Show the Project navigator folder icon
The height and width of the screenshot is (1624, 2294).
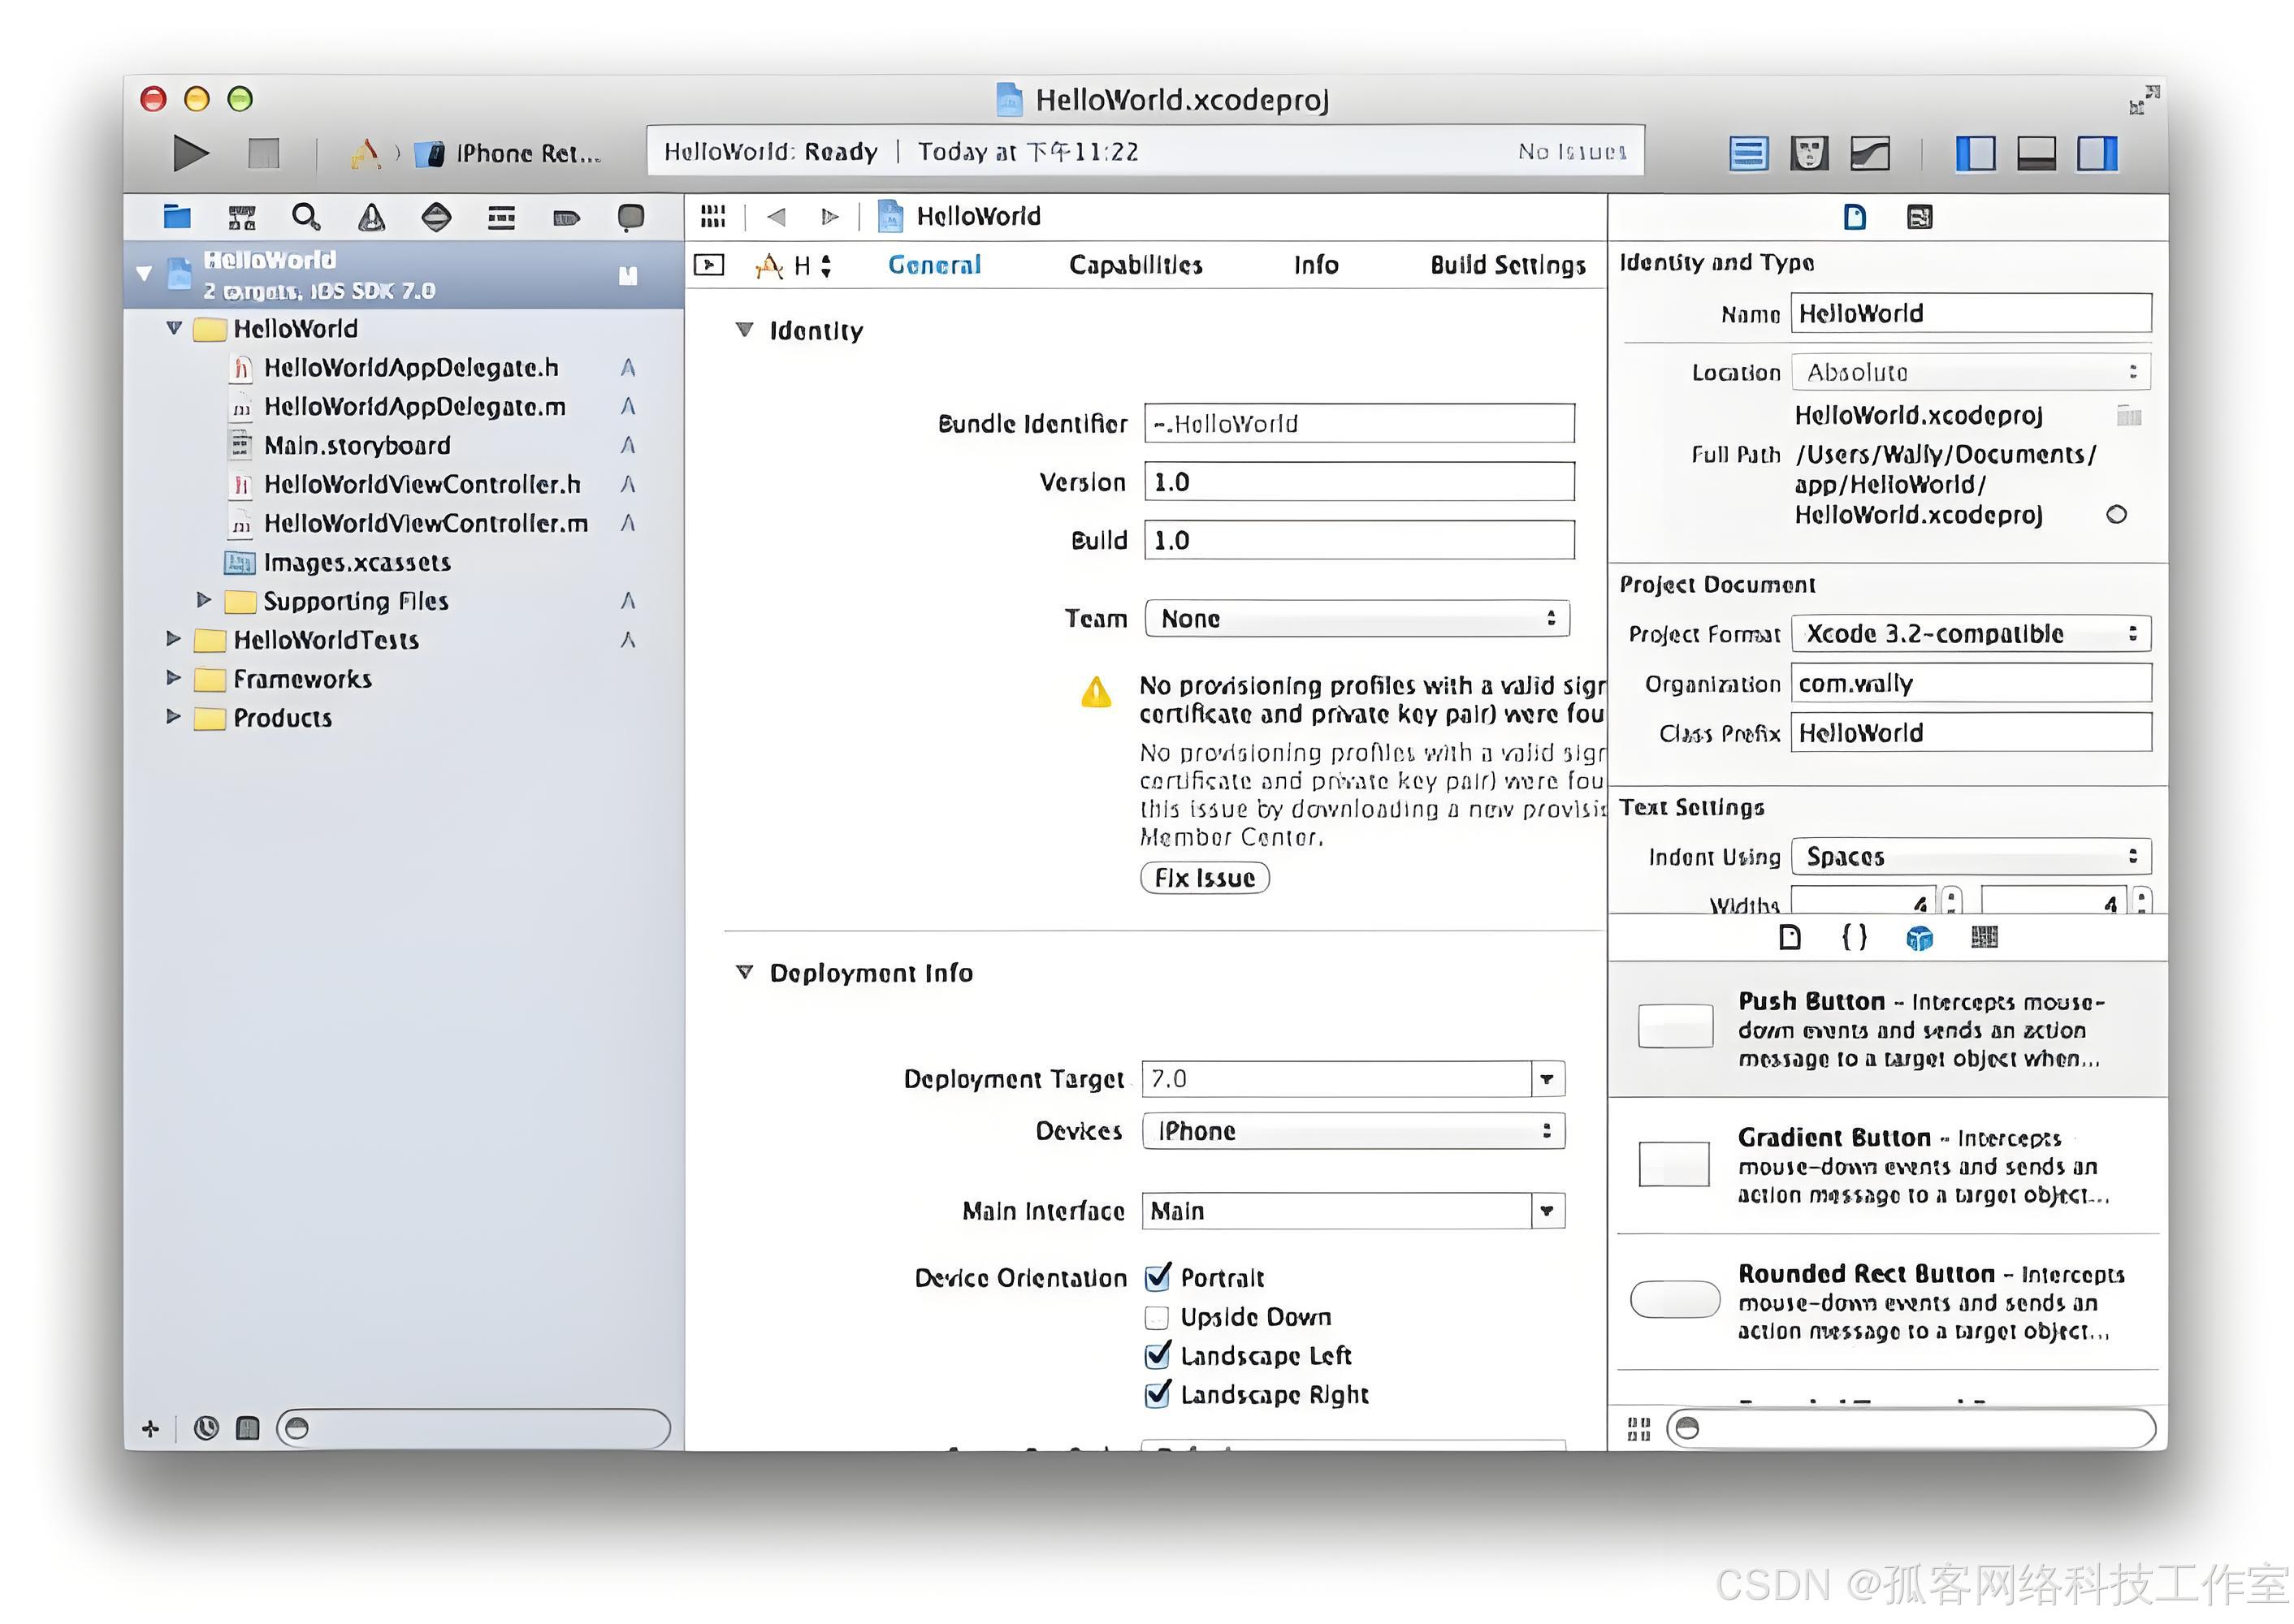click(177, 216)
